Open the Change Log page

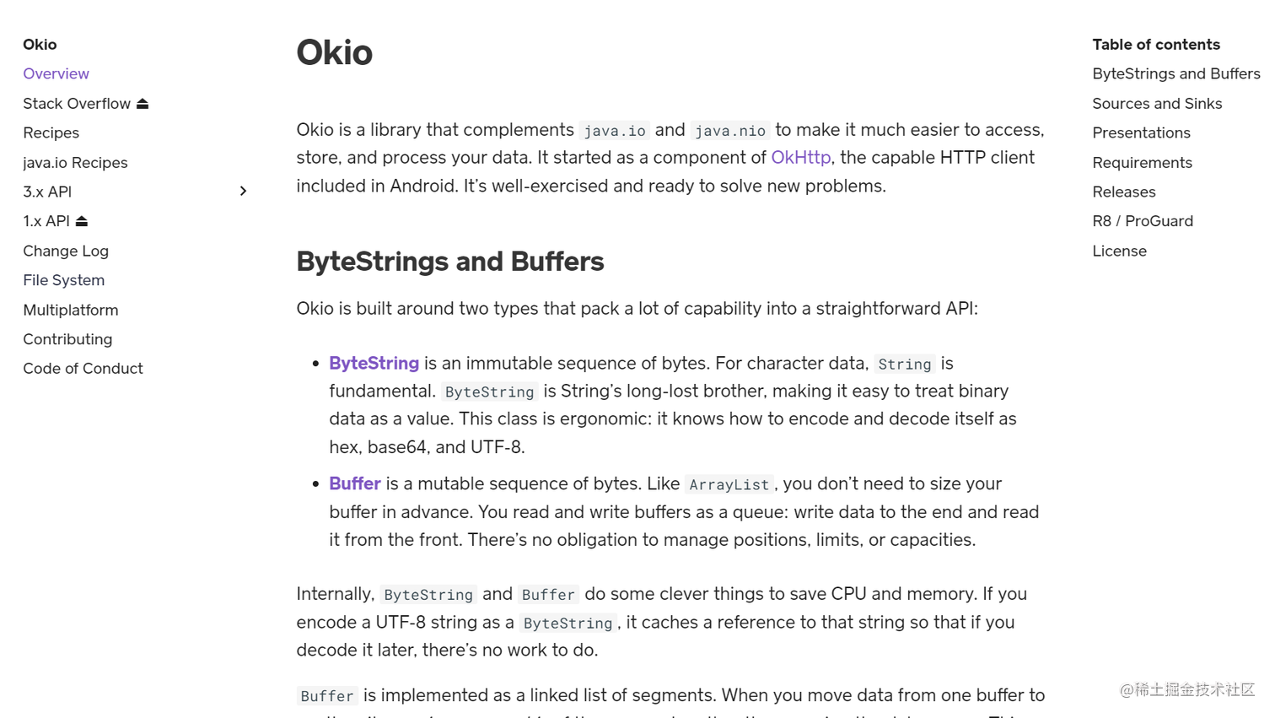coord(66,251)
